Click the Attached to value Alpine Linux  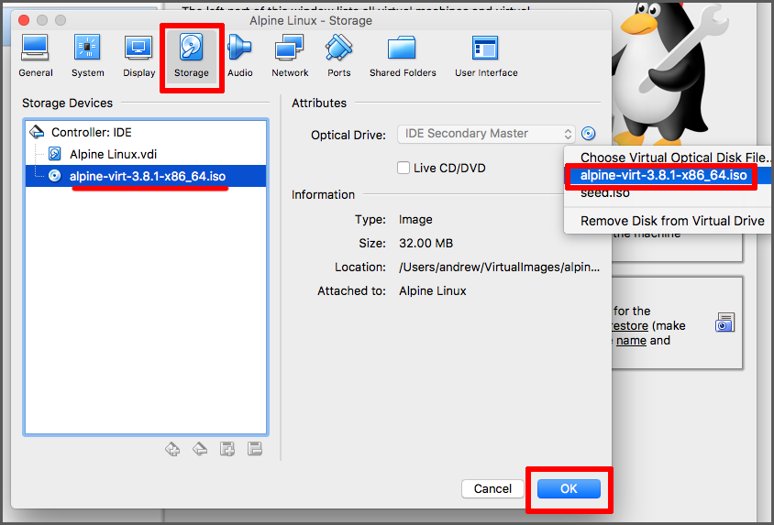coord(433,290)
